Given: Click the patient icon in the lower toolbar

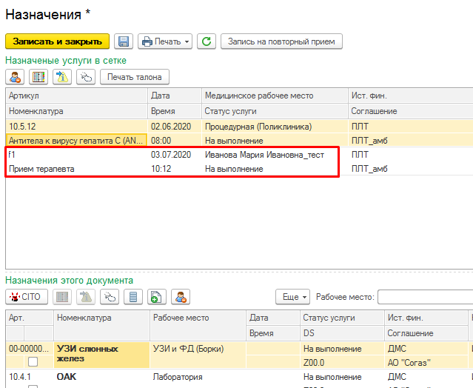Looking at the screenshot, I should click(180, 297).
